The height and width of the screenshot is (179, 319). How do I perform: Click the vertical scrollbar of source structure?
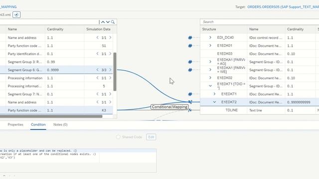[115, 72]
